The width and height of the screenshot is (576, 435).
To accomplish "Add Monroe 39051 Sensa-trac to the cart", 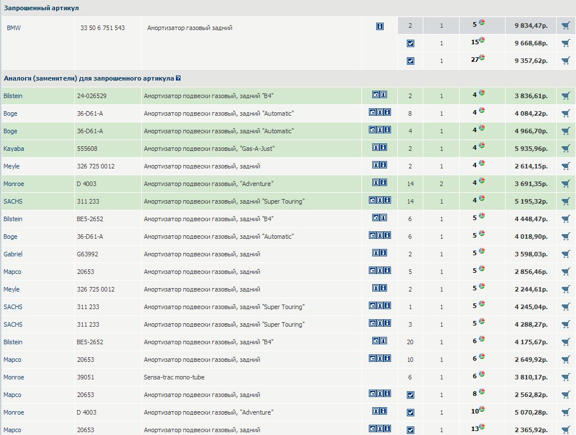I will point(566,377).
